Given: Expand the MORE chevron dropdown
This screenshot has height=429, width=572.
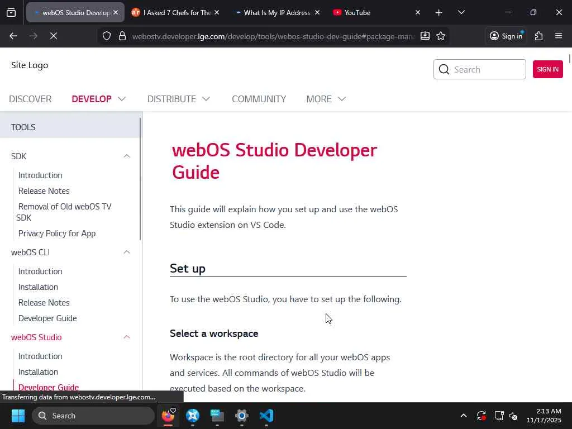Looking at the screenshot, I should [342, 99].
